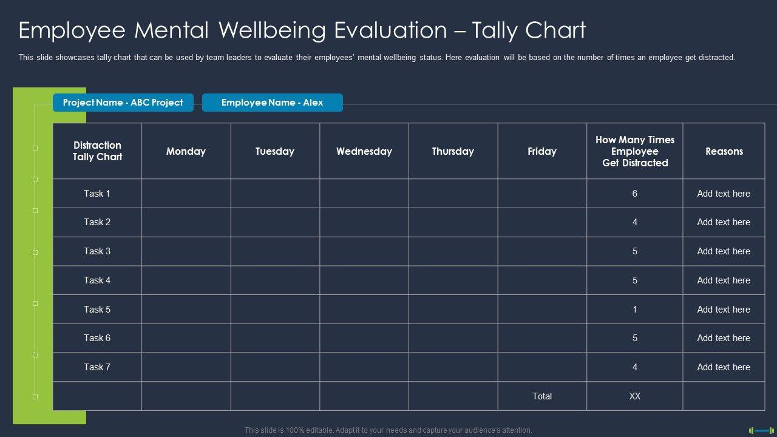Select the Friday column header

coord(542,151)
